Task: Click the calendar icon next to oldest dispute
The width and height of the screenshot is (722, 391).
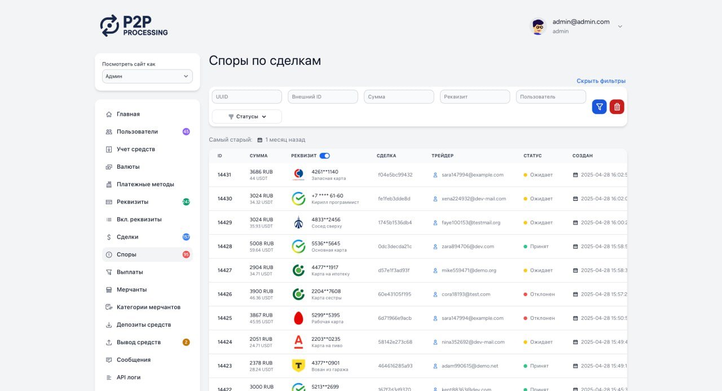Action: click(x=260, y=140)
